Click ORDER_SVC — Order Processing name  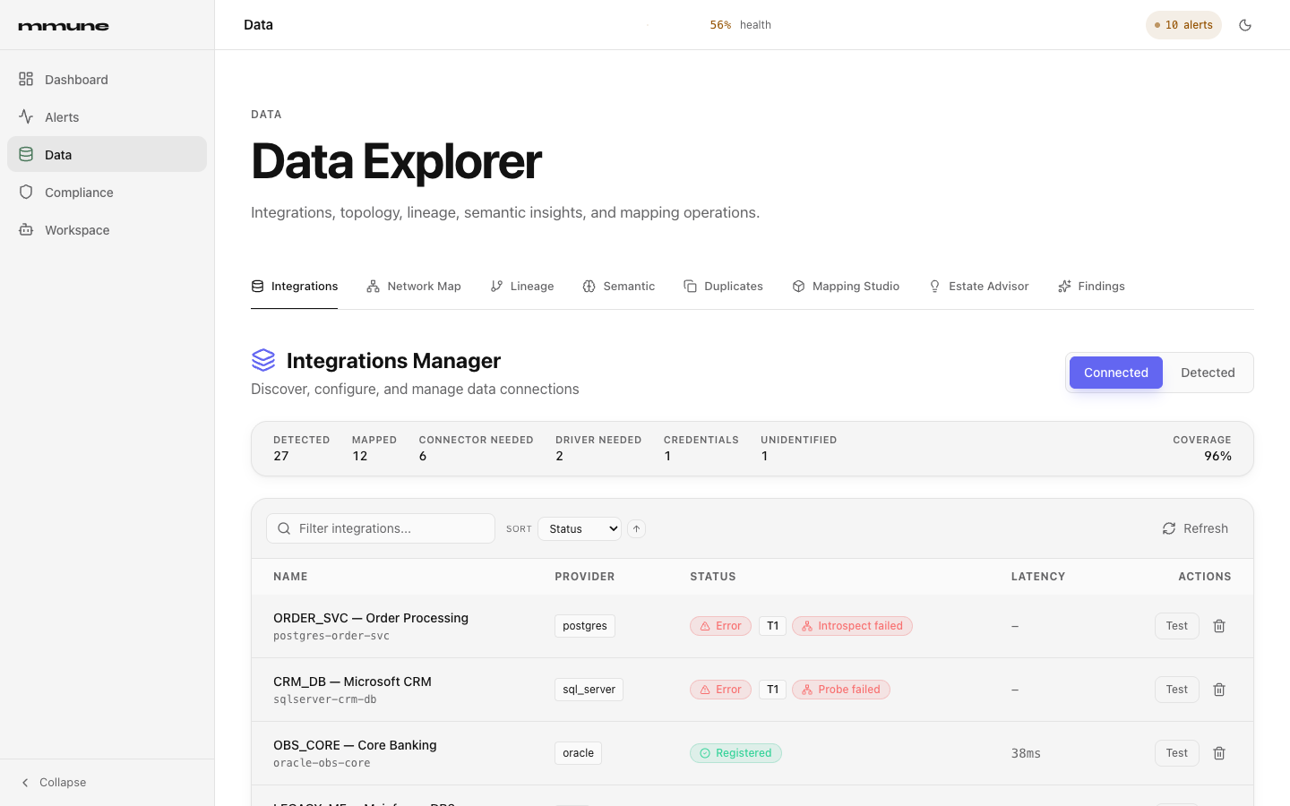point(371,618)
